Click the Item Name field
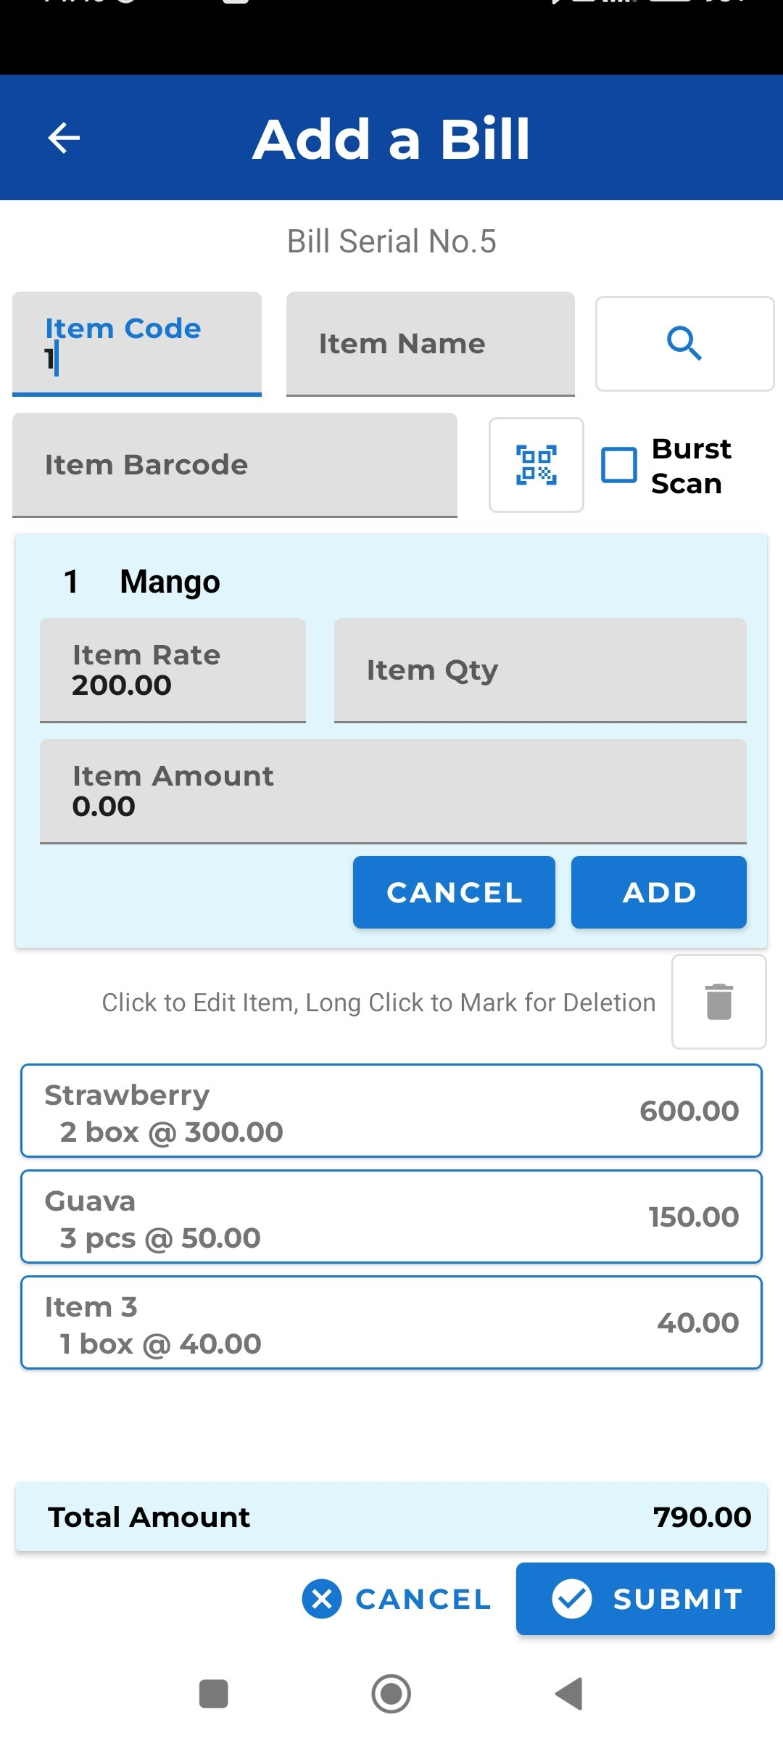The height and width of the screenshot is (1741, 783). click(431, 344)
